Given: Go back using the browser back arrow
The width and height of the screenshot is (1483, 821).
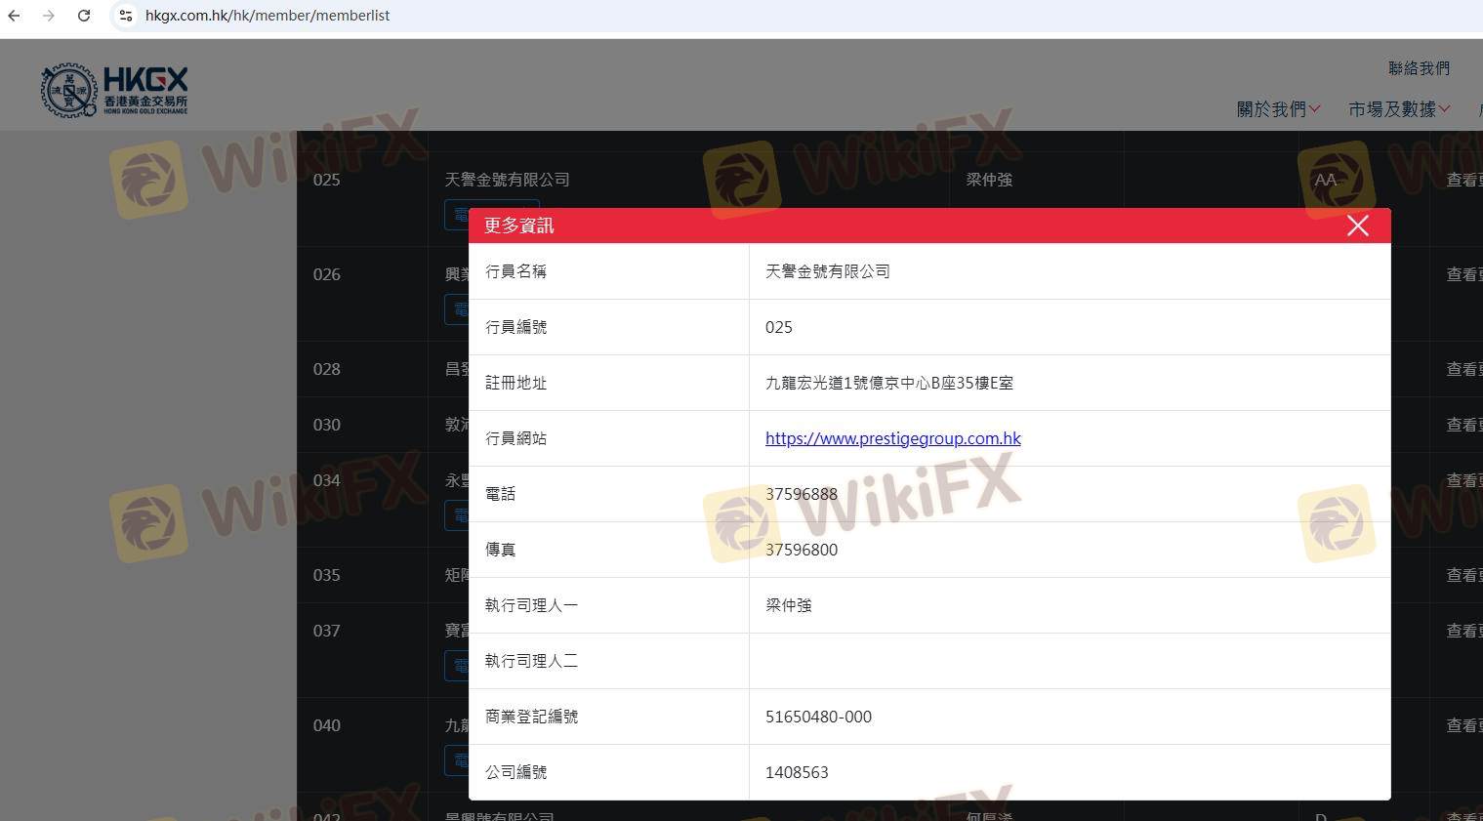Looking at the screenshot, I should click(x=14, y=16).
